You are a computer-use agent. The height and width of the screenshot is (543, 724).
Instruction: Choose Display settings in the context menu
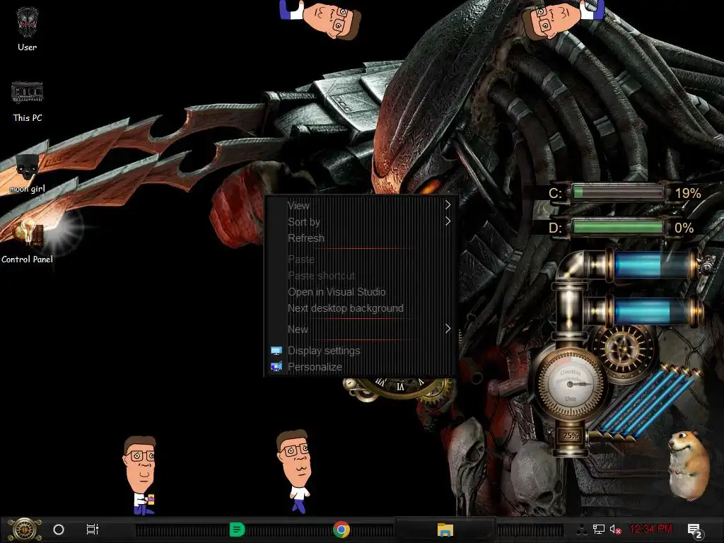click(x=361, y=351)
